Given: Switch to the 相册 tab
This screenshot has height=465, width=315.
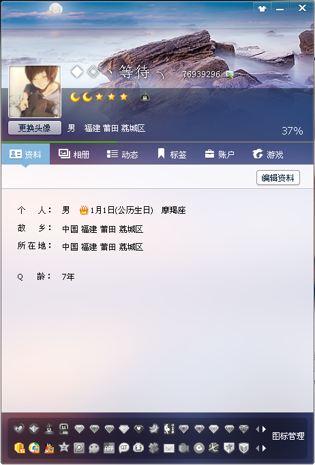Looking at the screenshot, I should pos(74,154).
